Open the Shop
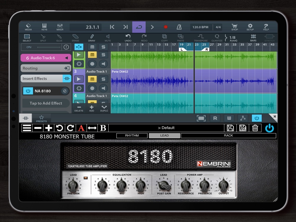 pos(235,27)
